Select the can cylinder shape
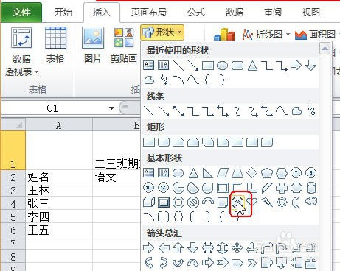 point(311,188)
